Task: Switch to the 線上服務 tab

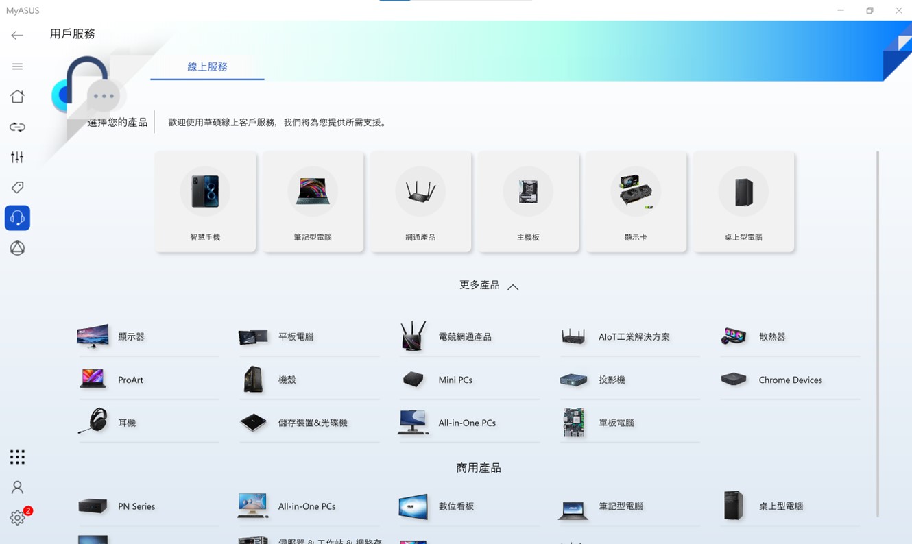Action: (x=207, y=67)
